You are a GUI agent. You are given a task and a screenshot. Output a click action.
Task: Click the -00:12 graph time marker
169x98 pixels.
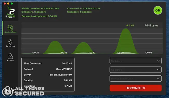pyautogui.click(x=92, y=53)
